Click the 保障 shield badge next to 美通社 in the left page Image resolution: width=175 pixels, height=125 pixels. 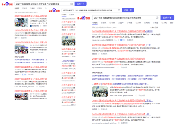[x=24, y=74]
